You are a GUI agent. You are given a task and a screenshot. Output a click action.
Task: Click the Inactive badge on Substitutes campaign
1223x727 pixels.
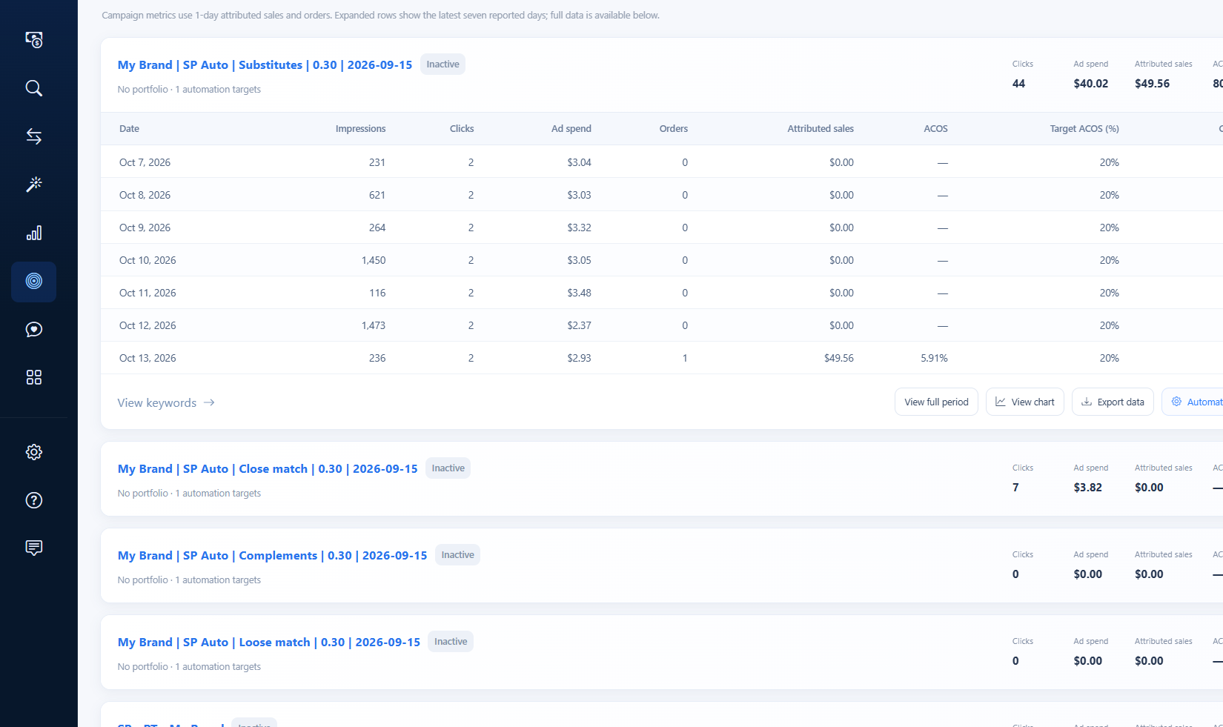coord(443,64)
